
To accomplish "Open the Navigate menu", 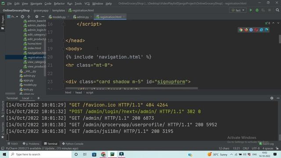I will point(36,4).
